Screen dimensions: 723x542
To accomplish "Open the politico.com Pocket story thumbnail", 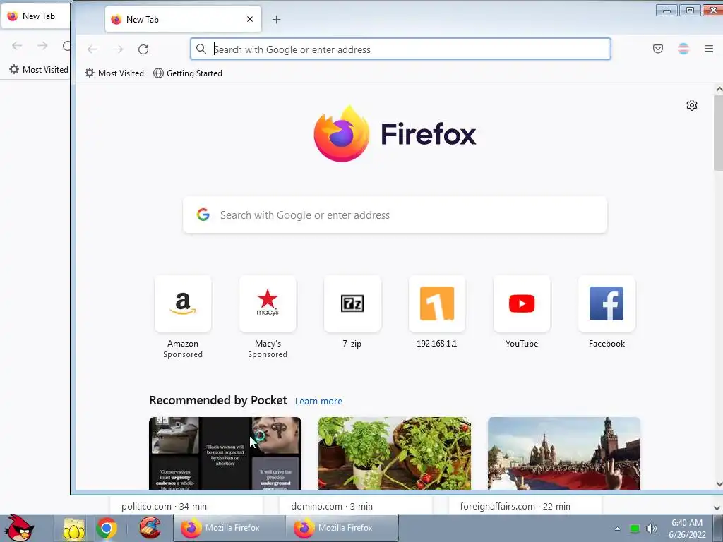I will point(225,454).
